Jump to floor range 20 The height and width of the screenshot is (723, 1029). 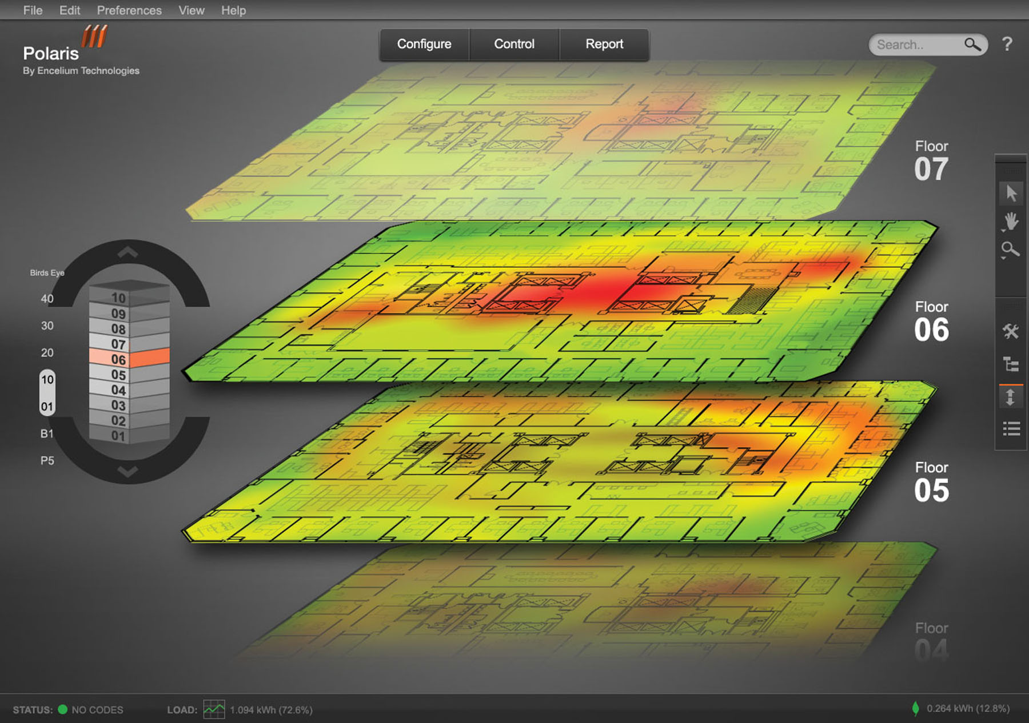coord(47,352)
